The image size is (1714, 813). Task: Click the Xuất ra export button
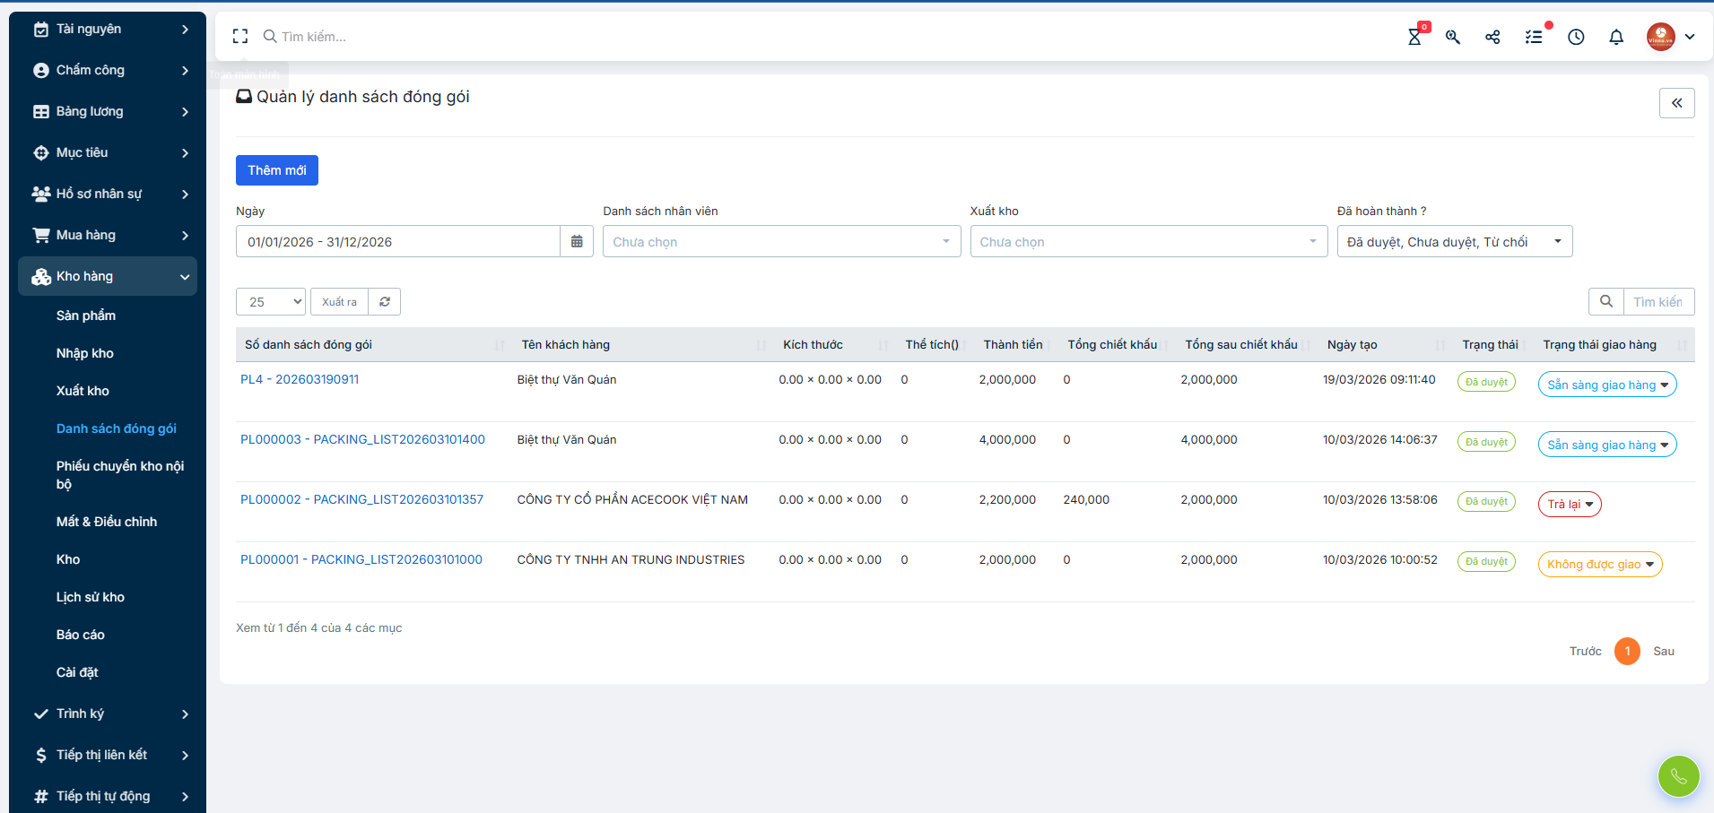pyautogui.click(x=339, y=302)
